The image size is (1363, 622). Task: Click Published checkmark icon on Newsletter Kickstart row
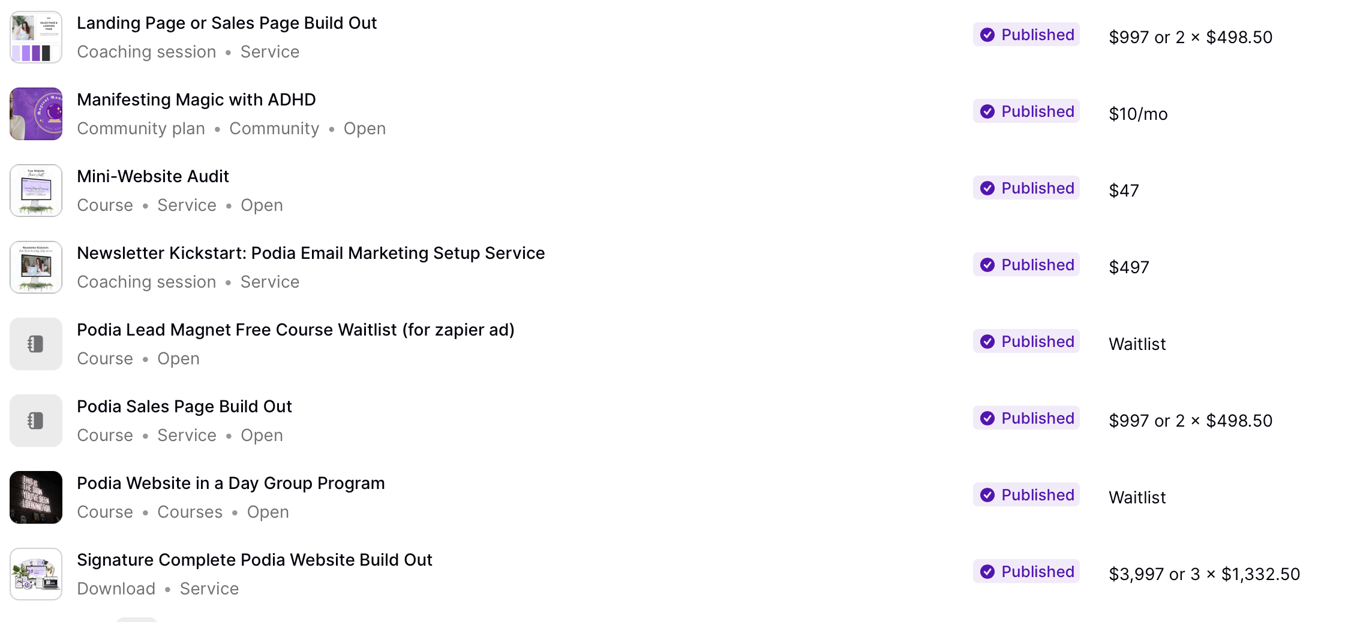coord(987,265)
